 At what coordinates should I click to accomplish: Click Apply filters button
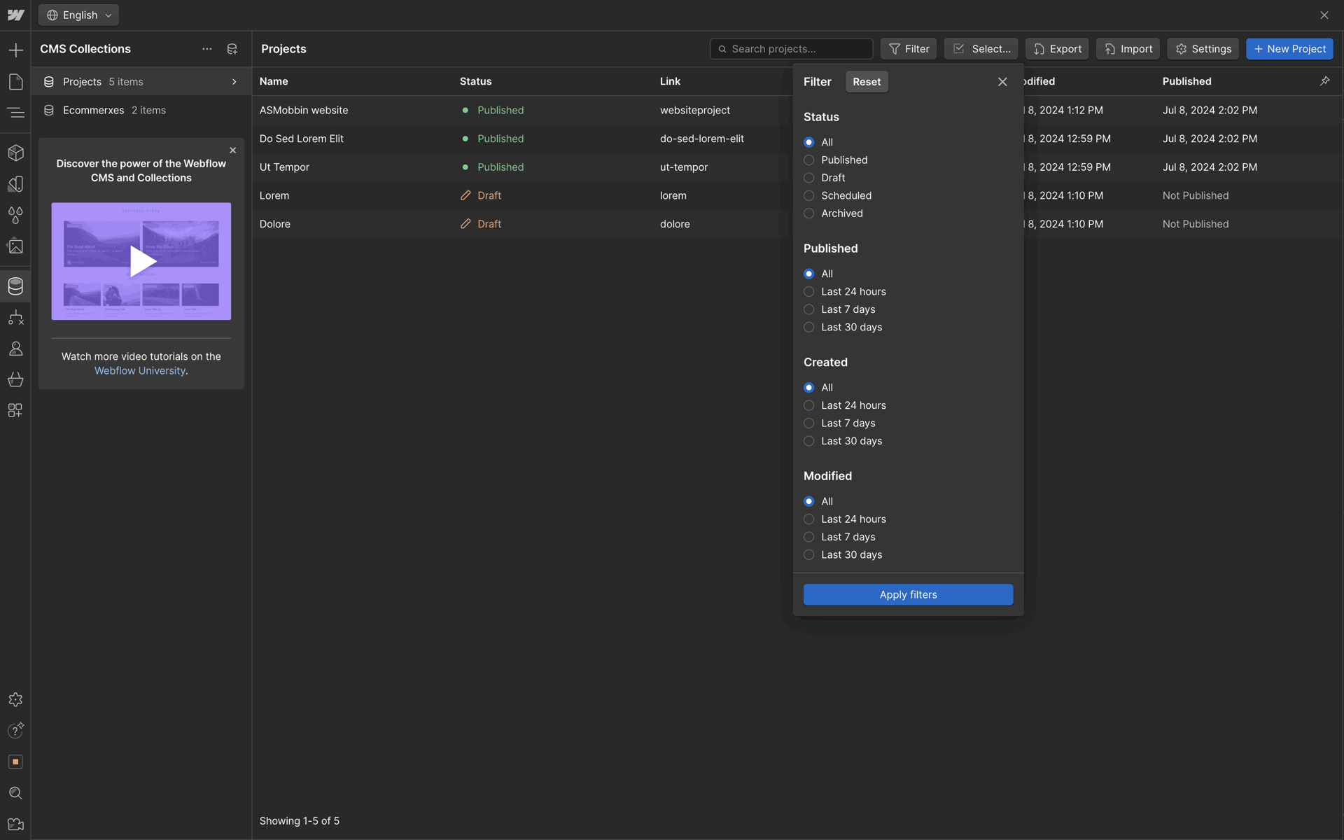(x=908, y=595)
